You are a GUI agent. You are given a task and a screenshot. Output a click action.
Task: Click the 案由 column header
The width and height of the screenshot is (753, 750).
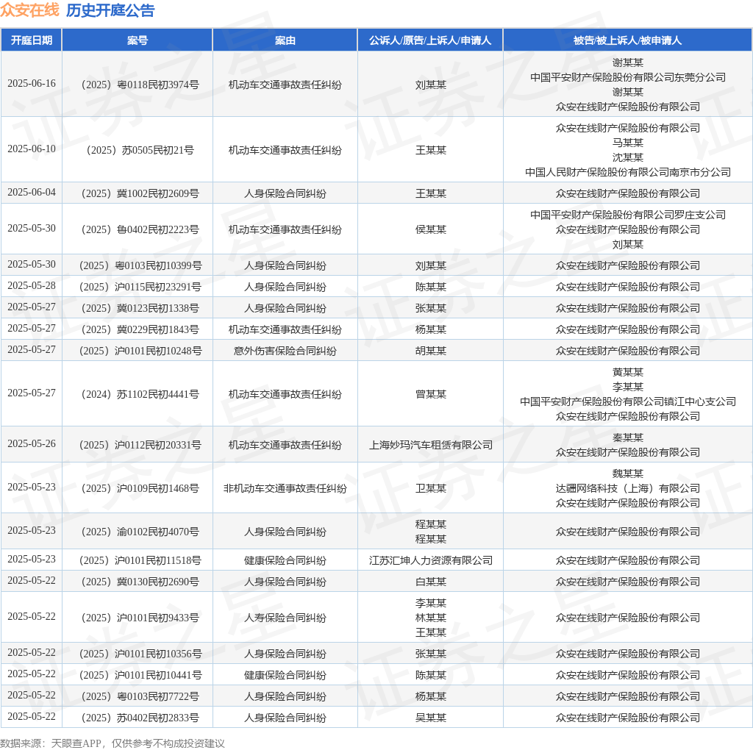(x=285, y=40)
